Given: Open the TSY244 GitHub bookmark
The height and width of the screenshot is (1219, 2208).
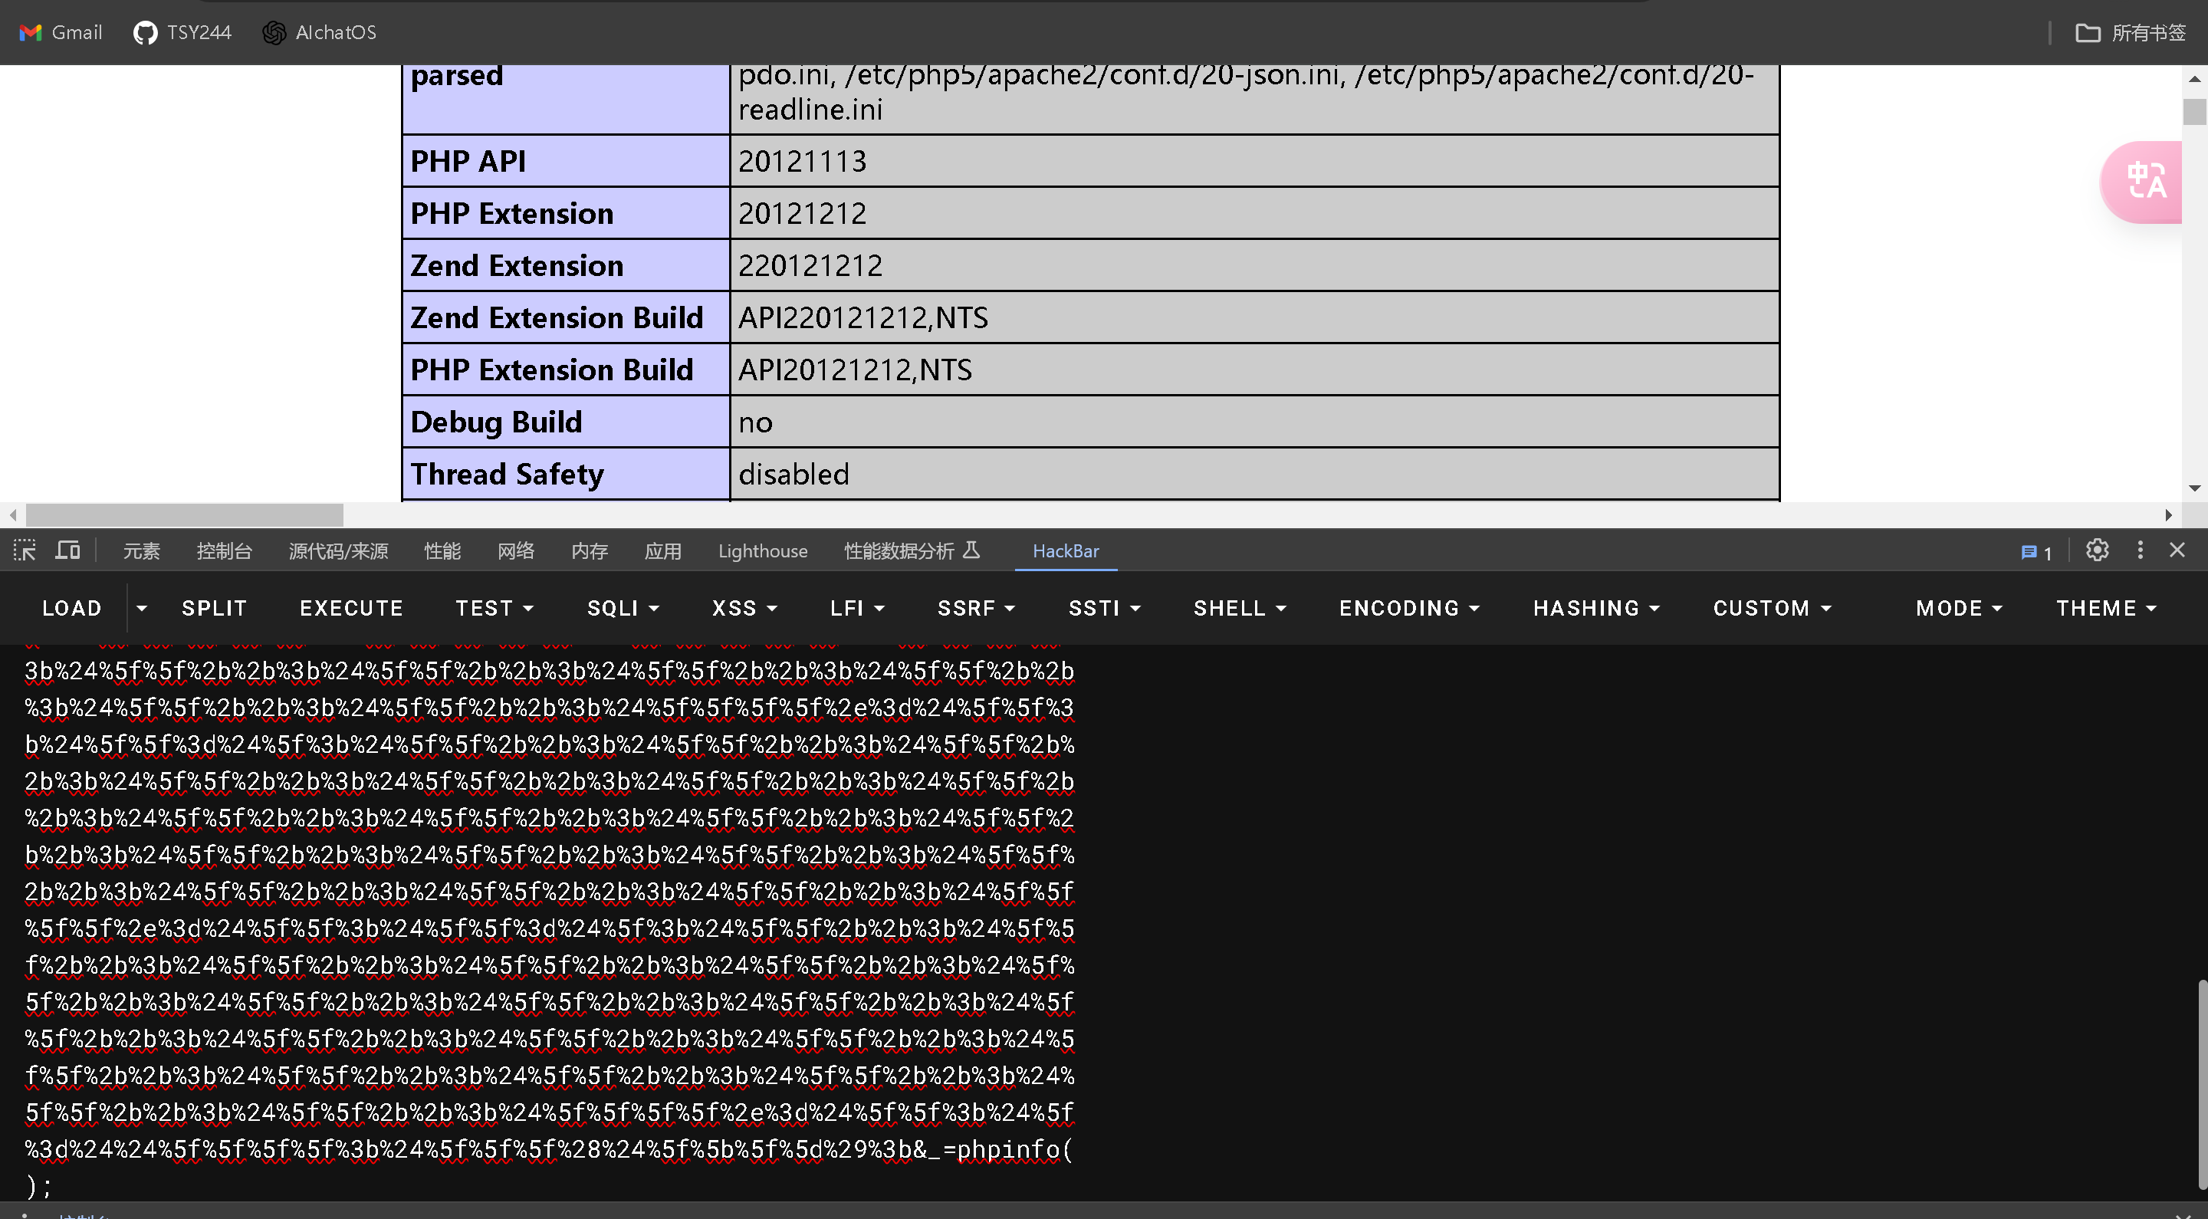Looking at the screenshot, I should point(182,32).
